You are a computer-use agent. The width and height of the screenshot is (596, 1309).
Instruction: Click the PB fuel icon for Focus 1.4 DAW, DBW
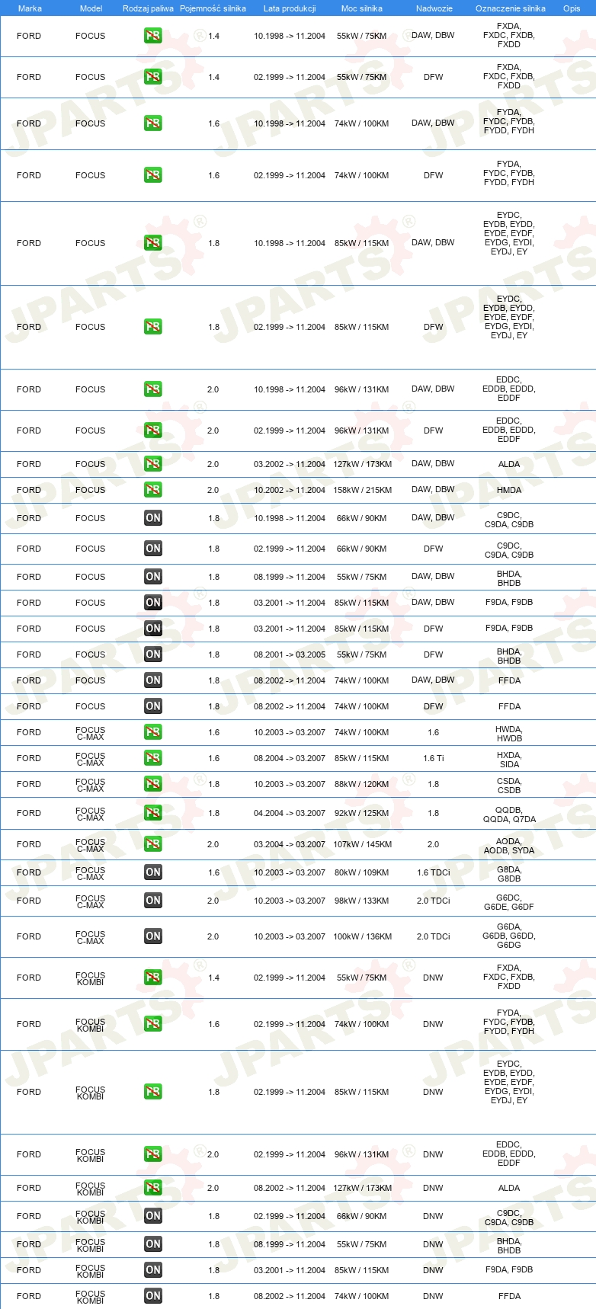click(153, 36)
